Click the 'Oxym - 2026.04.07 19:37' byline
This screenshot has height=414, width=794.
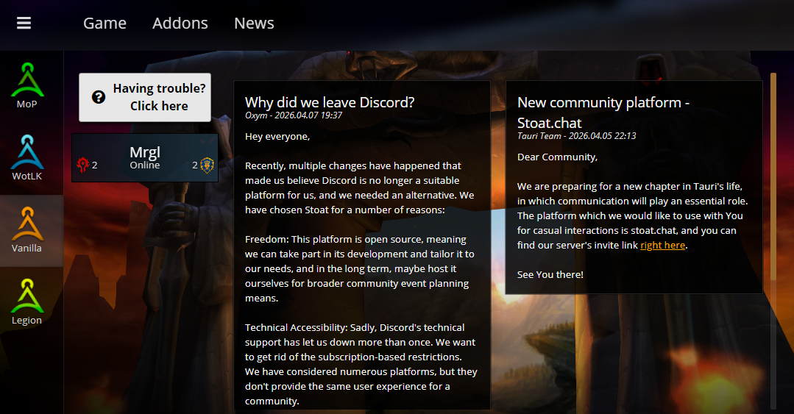coord(294,115)
